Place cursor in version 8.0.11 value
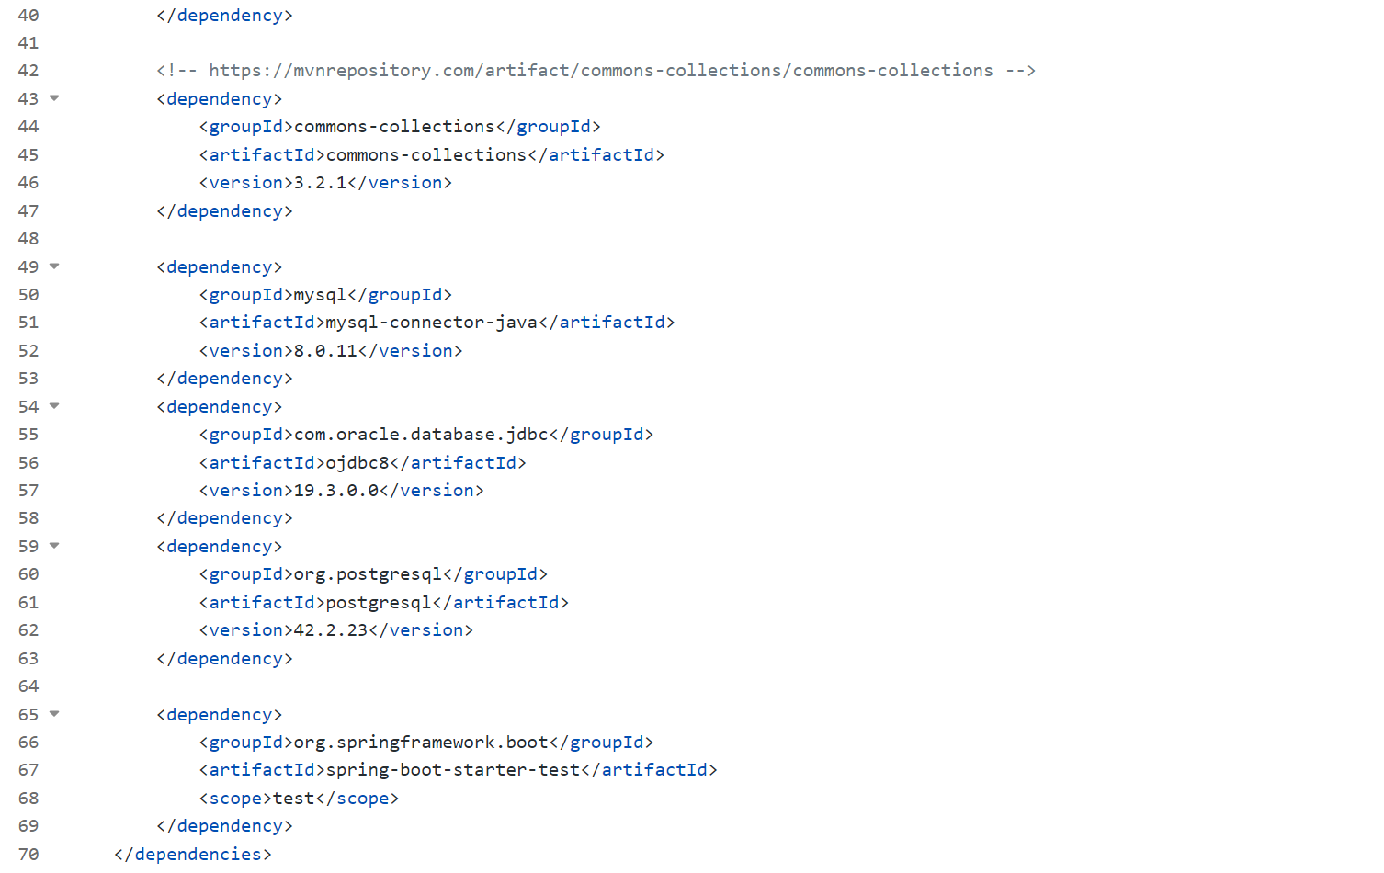The width and height of the screenshot is (1384, 873). (325, 351)
